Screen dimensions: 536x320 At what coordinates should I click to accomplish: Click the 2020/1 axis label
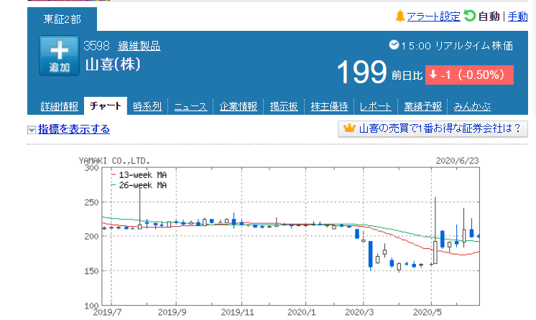pyautogui.click(x=302, y=312)
